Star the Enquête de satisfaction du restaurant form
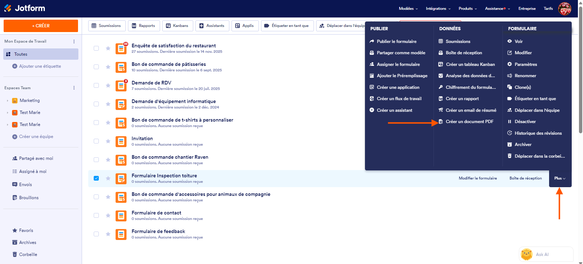The height and width of the screenshot is (264, 583). point(108,48)
